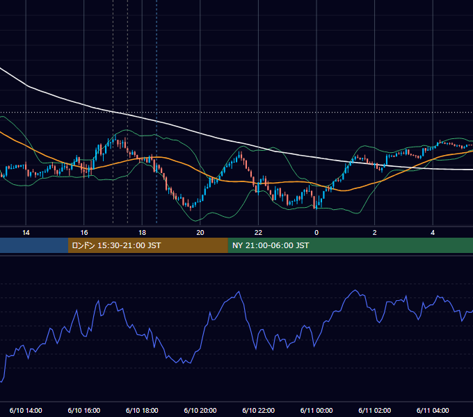
Task: Click the oscillator peak near 22:00
Action: tap(239, 292)
